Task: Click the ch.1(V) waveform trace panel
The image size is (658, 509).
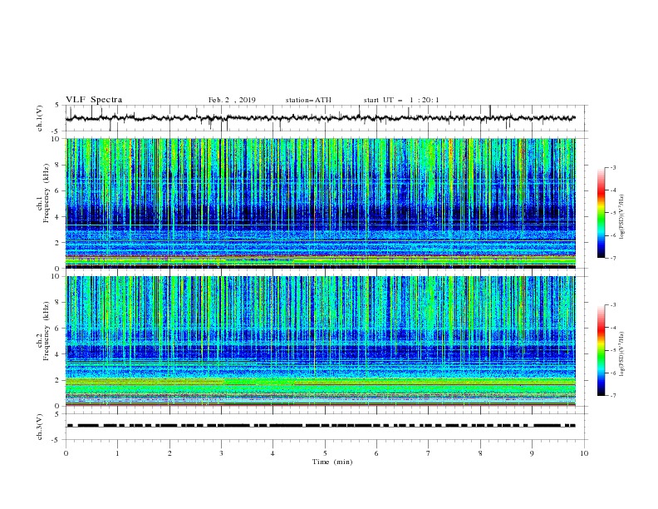Action: tap(326, 118)
